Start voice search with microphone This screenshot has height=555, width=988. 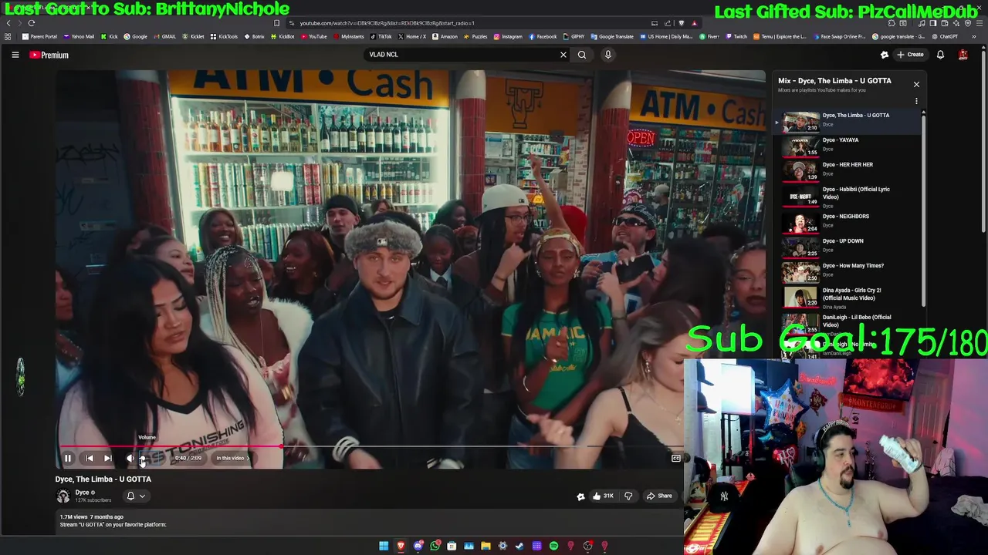tap(608, 55)
